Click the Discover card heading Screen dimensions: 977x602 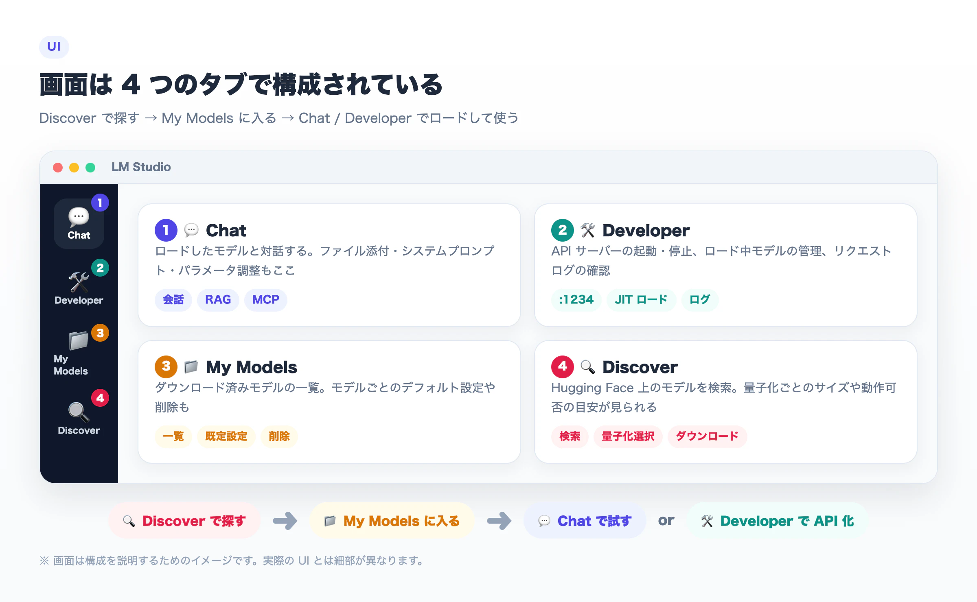tap(640, 367)
